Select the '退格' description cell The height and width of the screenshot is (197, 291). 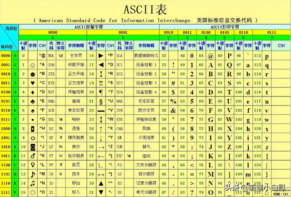click(x=76, y=128)
